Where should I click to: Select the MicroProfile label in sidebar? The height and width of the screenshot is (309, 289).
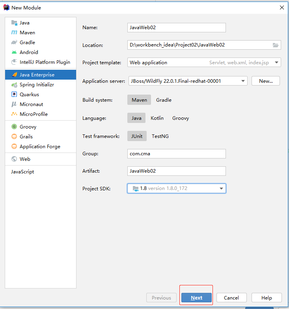coord(34,114)
